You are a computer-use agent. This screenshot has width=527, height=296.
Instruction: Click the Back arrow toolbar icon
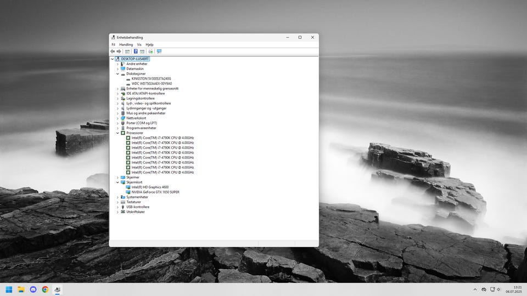(x=113, y=52)
